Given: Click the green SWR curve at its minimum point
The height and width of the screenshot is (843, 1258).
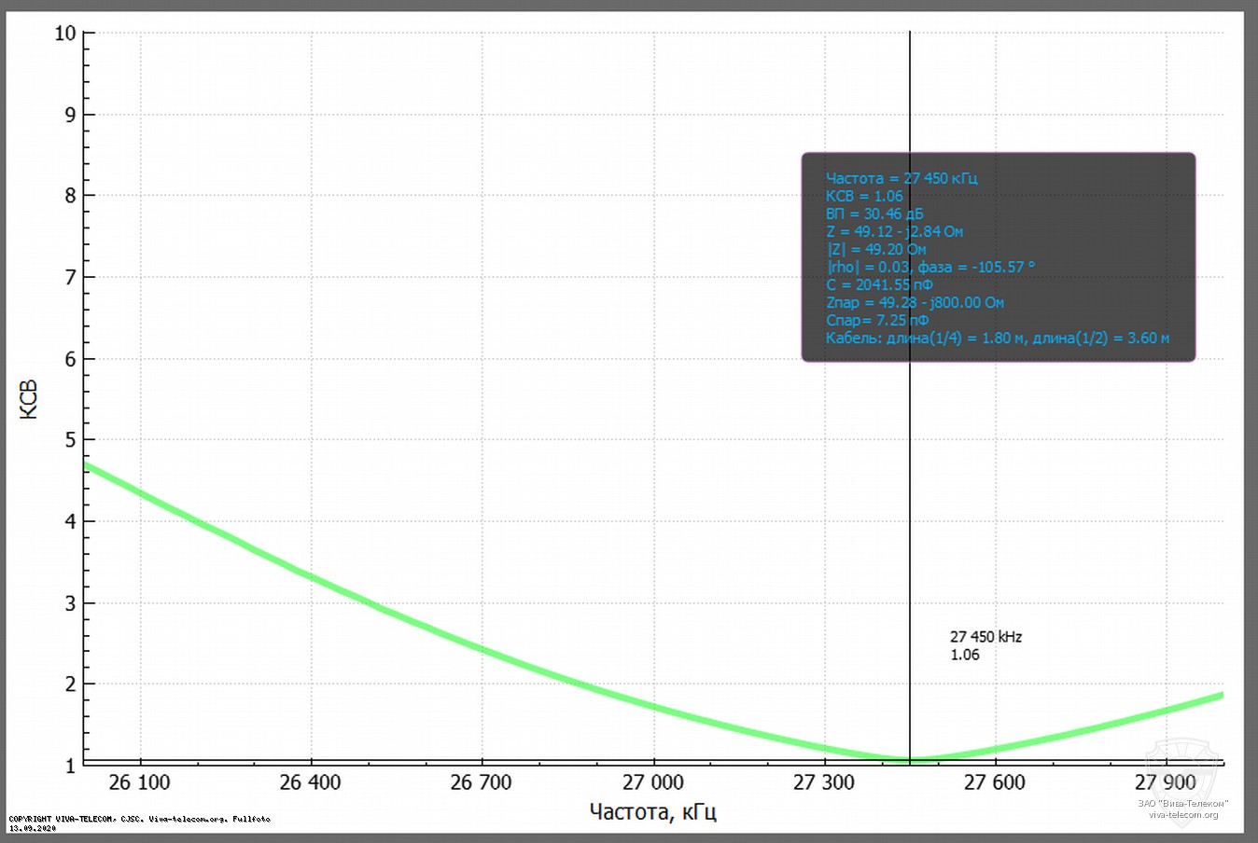Looking at the screenshot, I should click(910, 760).
